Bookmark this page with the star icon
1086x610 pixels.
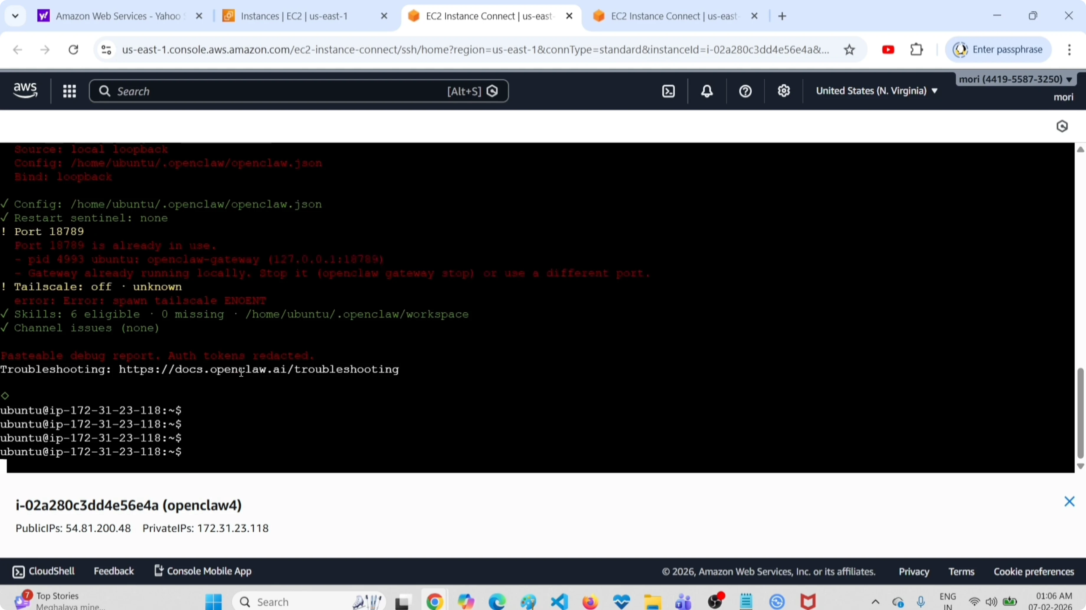point(850,49)
